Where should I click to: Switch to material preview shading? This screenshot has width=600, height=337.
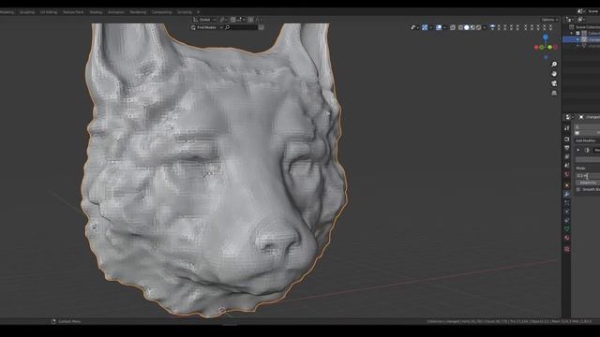pos(472,27)
